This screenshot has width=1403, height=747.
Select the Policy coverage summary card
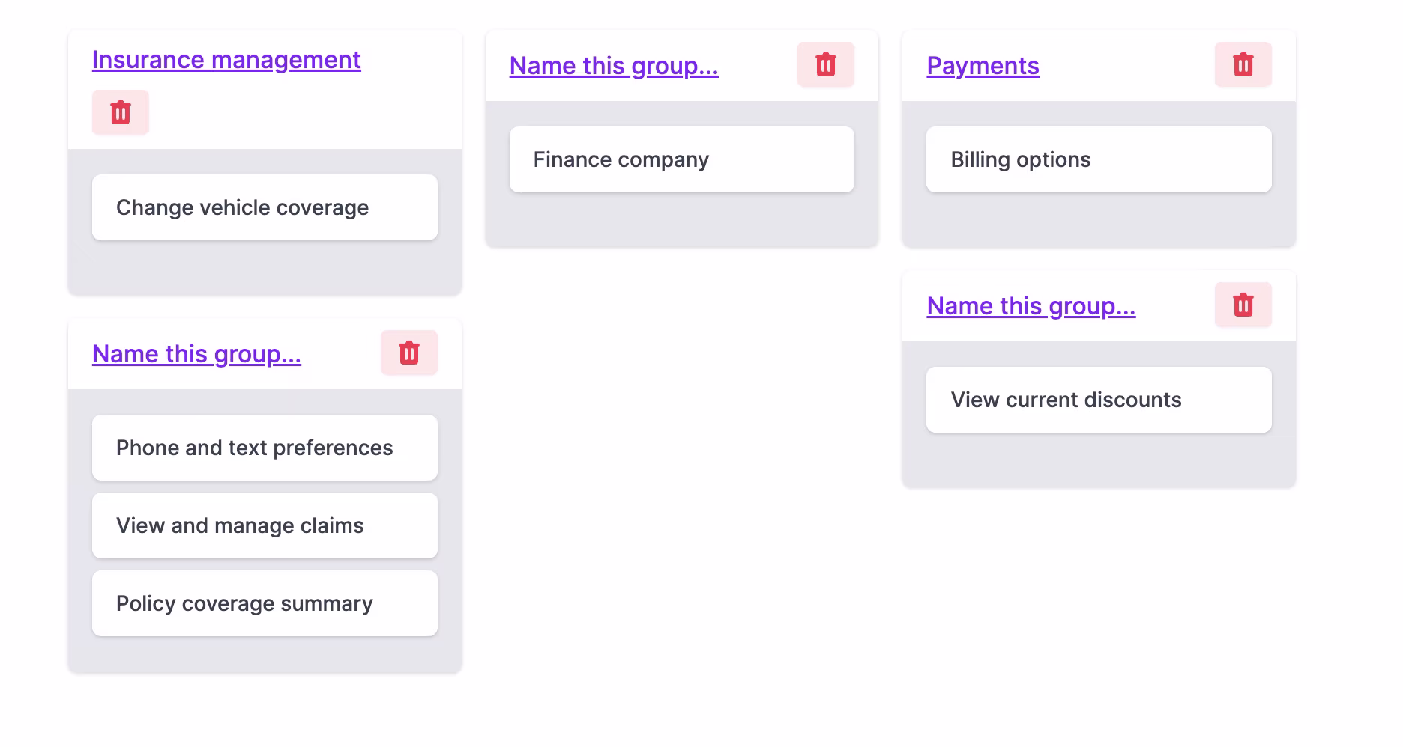point(265,603)
